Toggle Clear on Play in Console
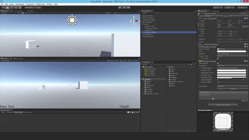The height and width of the screenshot is (140, 249). click(x=18, y=112)
